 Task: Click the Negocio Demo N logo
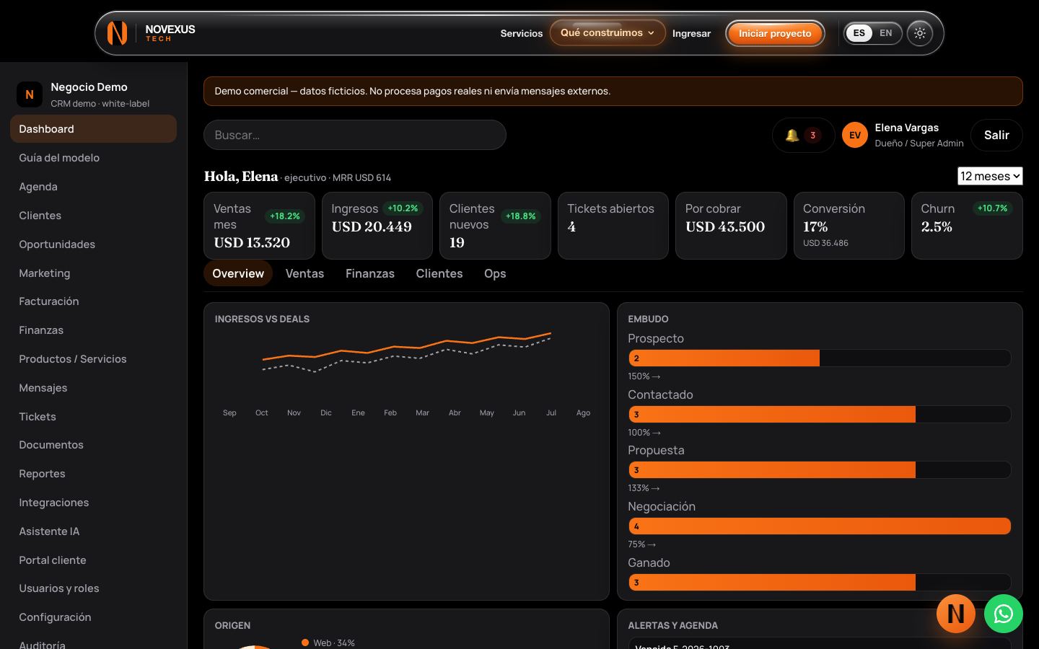[30, 94]
